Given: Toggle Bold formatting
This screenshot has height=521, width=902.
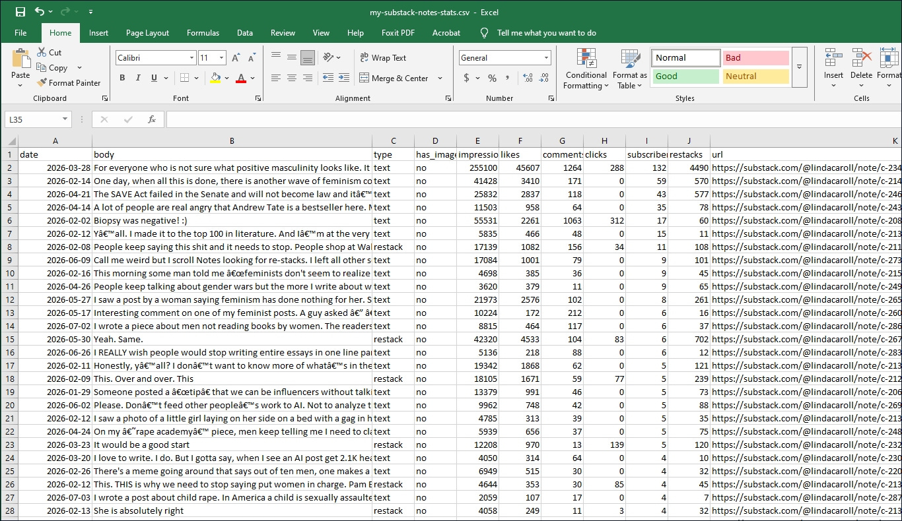Looking at the screenshot, I should (122, 78).
